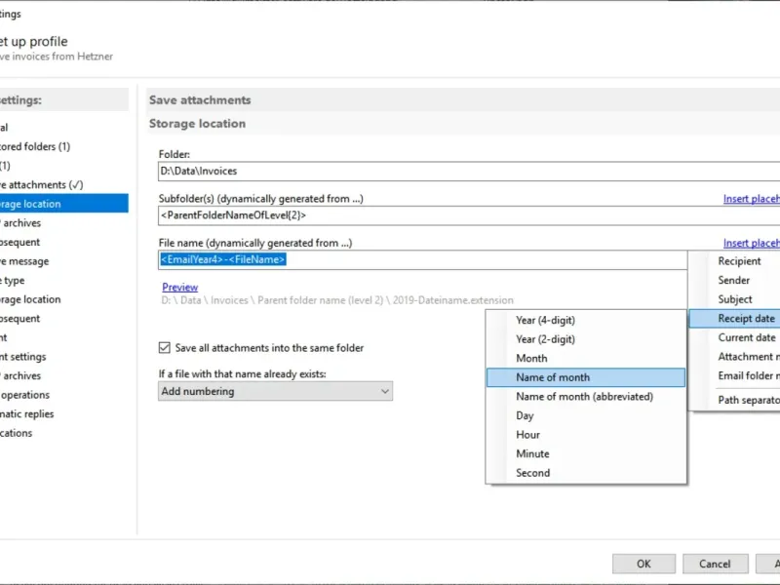The height and width of the screenshot is (585, 780).
Task: Choose "Sender" from the placeholder menu
Action: [734, 280]
